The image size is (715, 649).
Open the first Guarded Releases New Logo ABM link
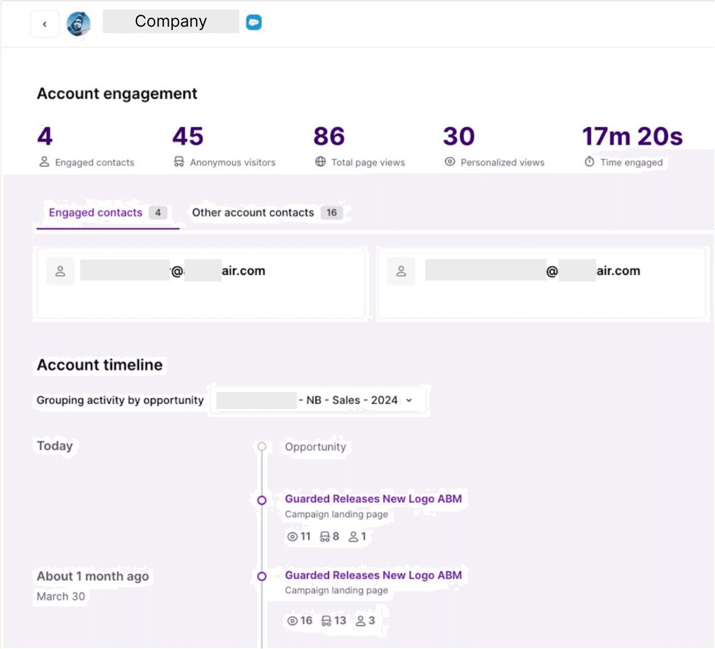[374, 499]
